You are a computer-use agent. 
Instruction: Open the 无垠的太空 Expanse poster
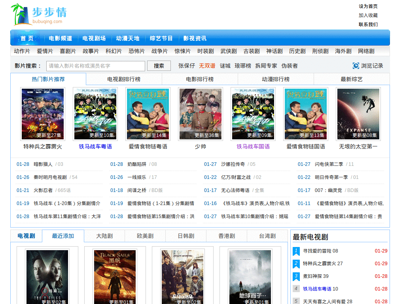coord(358,114)
